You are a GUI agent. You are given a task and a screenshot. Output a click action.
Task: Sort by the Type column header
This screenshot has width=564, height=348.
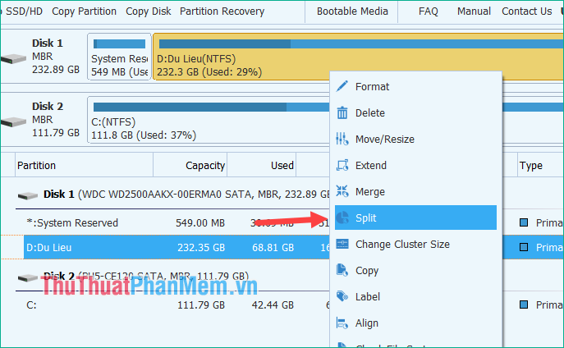[541, 165]
